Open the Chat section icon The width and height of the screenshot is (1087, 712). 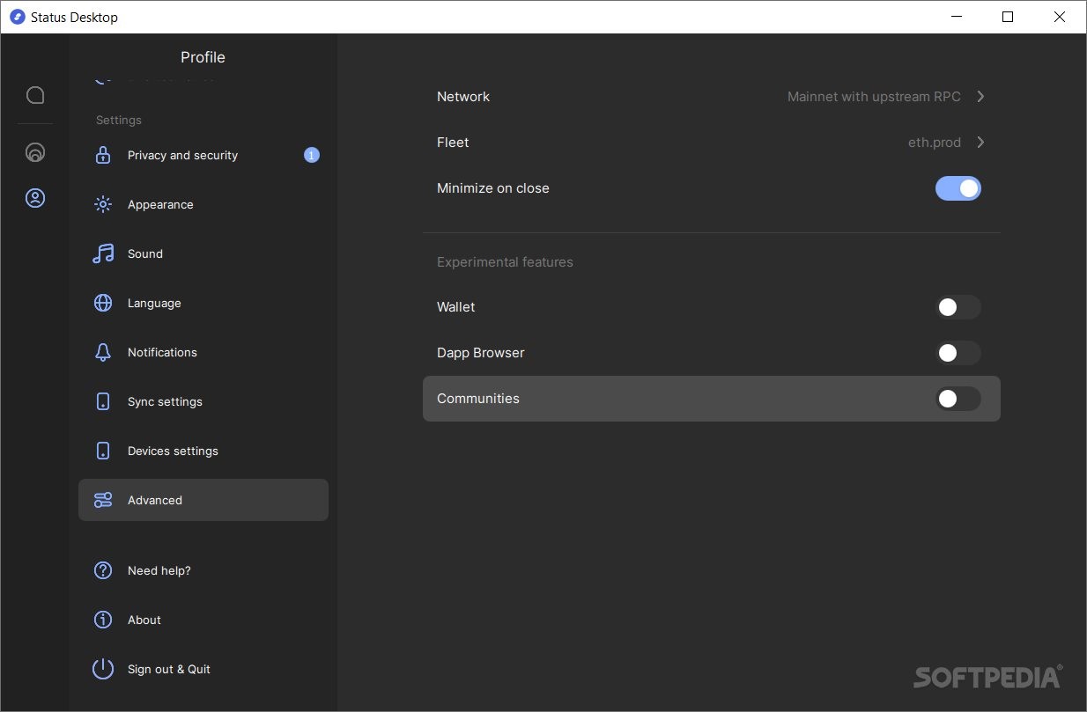(35, 95)
